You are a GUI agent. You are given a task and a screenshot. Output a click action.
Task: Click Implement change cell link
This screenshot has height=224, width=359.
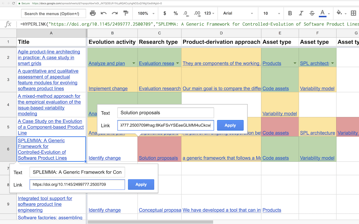(108, 88)
